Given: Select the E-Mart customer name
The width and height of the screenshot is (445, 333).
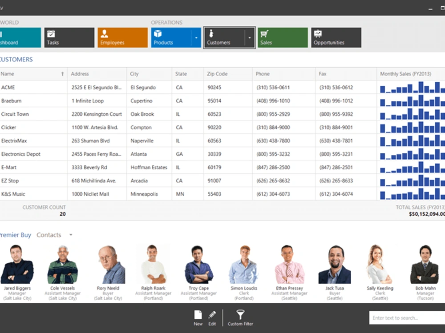Looking at the screenshot, I should pyautogui.click(x=9, y=167).
